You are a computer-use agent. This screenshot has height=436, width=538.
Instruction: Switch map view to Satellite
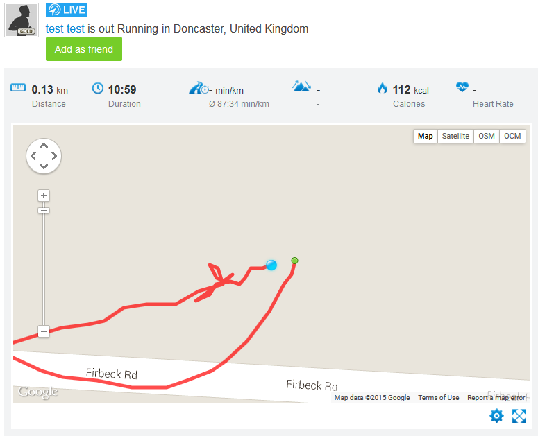(x=455, y=136)
